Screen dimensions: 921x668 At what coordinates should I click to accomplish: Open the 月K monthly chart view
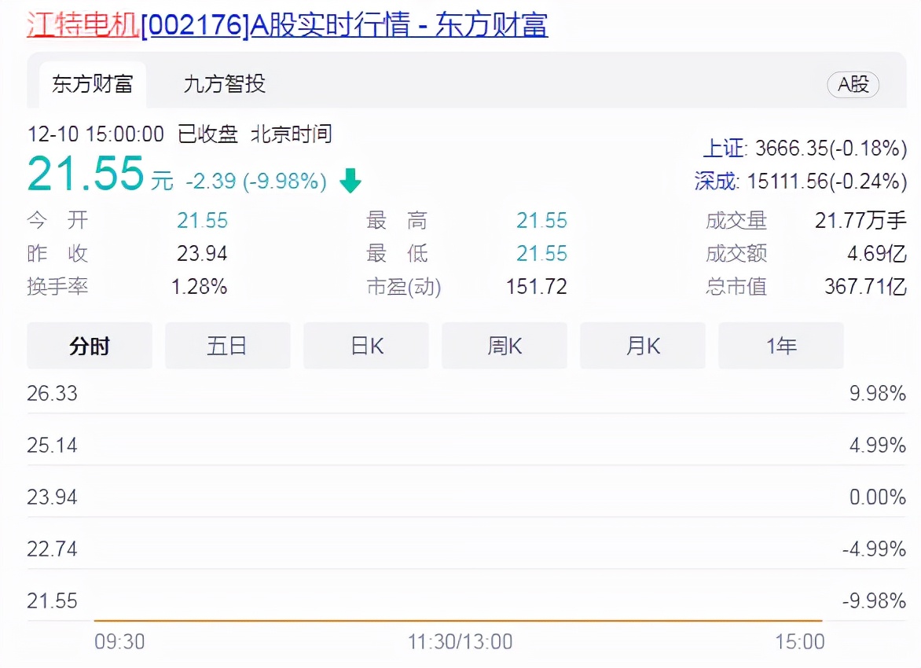[642, 345]
